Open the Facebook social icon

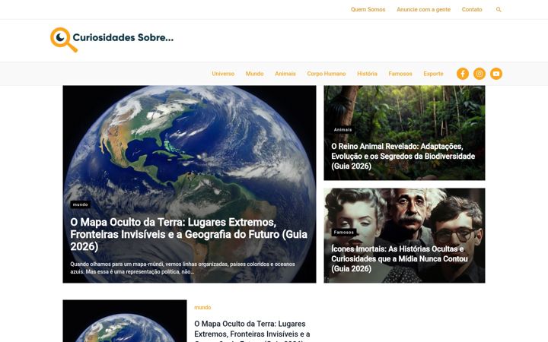pyautogui.click(x=463, y=74)
